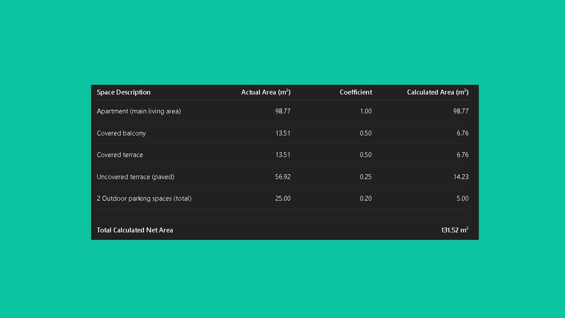The image size is (565, 318).
Task: Select Covered balcony's 0.50 coefficient
Action: (x=365, y=133)
